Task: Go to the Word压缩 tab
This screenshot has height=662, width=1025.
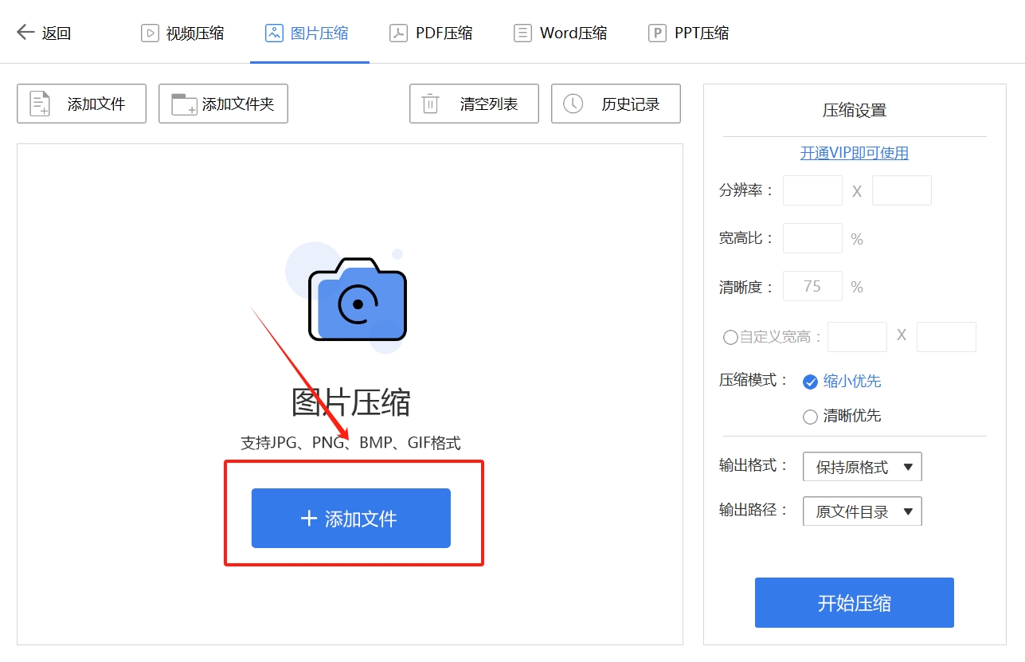Action: (x=561, y=33)
